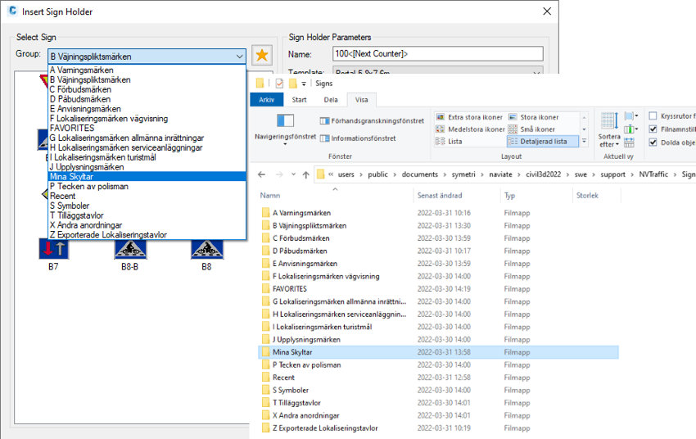Click the Explorer back arrow
Screen dimensions: 696x439
click(261, 174)
